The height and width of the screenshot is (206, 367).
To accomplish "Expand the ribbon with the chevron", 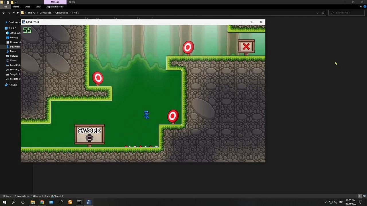I will tap(361, 7).
